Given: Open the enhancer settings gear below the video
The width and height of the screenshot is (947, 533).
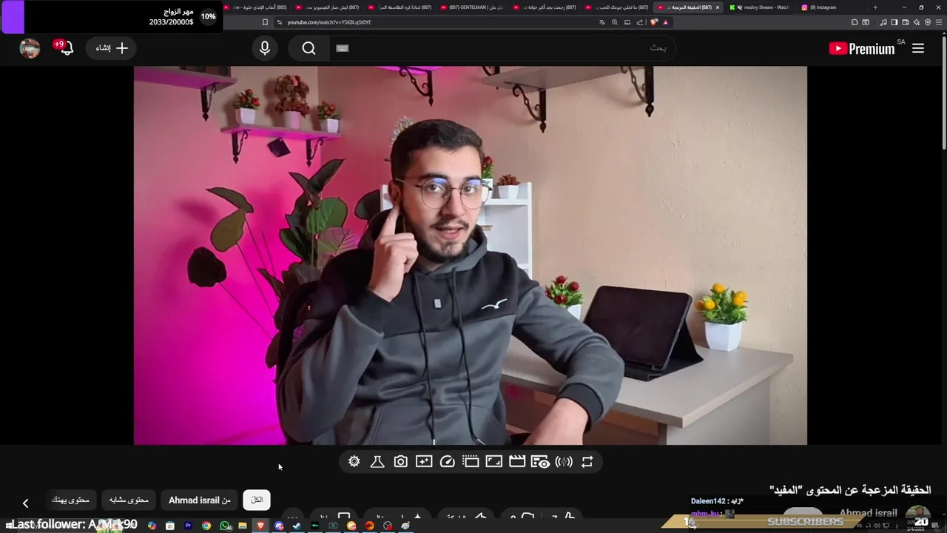Looking at the screenshot, I should (x=354, y=462).
